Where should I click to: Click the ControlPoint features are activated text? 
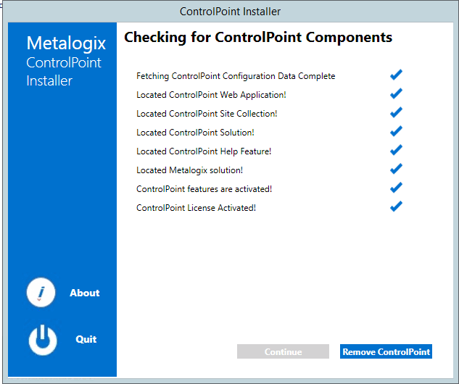[x=204, y=189]
